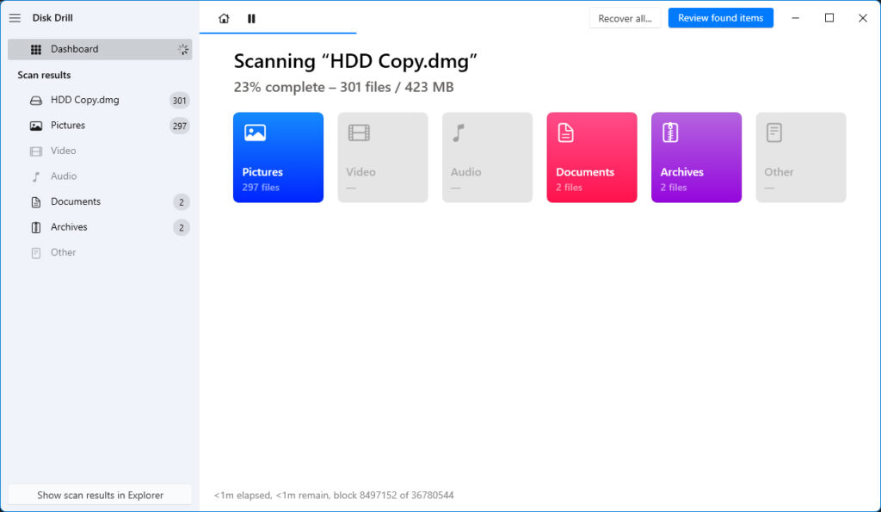This screenshot has width=881, height=512.
Task: Select the Audio category in the sidebar
Action: tap(63, 176)
